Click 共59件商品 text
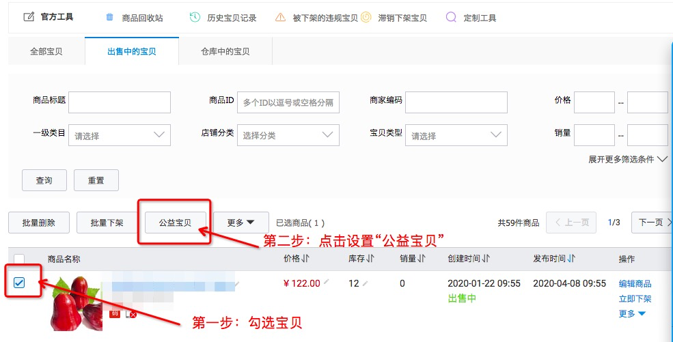This screenshot has width=673, height=342. pos(518,223)
